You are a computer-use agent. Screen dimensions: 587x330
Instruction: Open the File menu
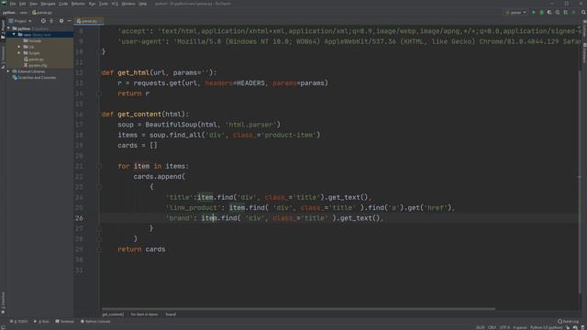click(13, 4)
